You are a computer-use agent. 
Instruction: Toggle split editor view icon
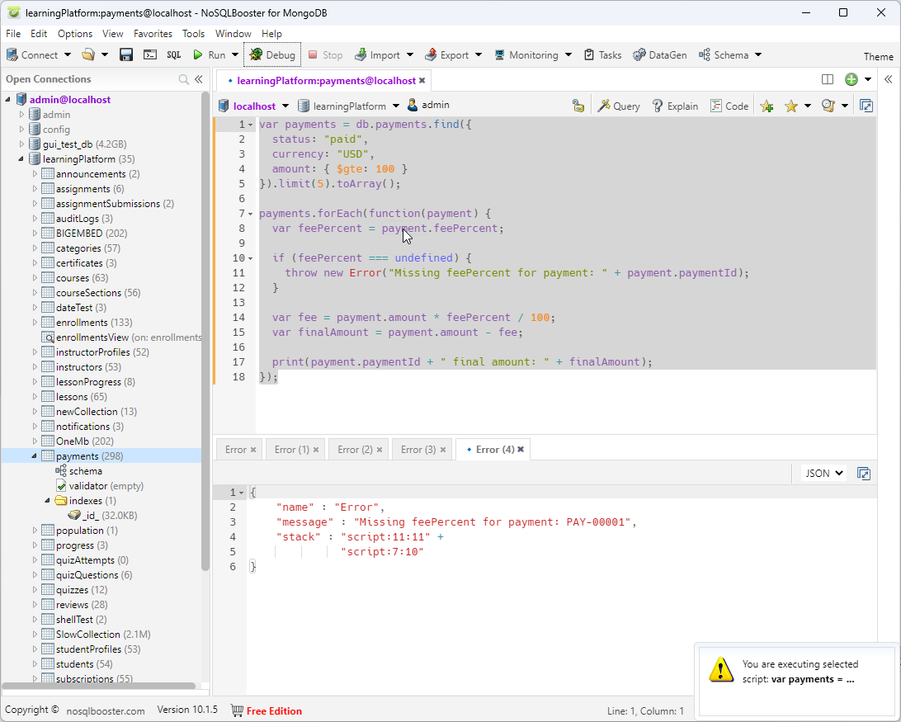click(828, 79)
